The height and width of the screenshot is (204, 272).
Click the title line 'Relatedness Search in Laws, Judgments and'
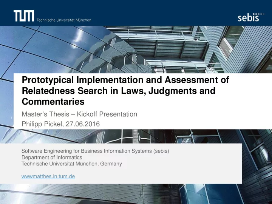(119, 91)
